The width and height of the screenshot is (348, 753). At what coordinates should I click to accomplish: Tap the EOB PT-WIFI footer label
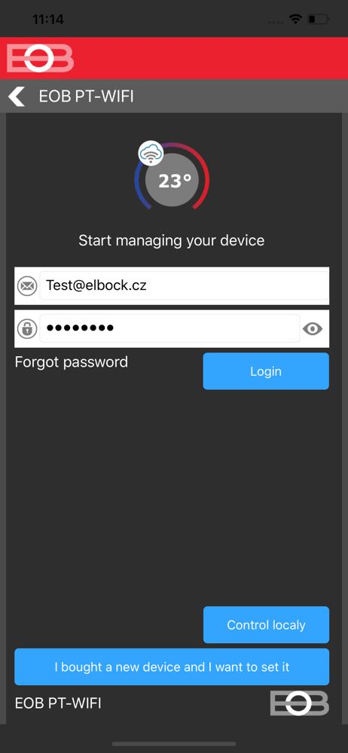click(58, 703)
